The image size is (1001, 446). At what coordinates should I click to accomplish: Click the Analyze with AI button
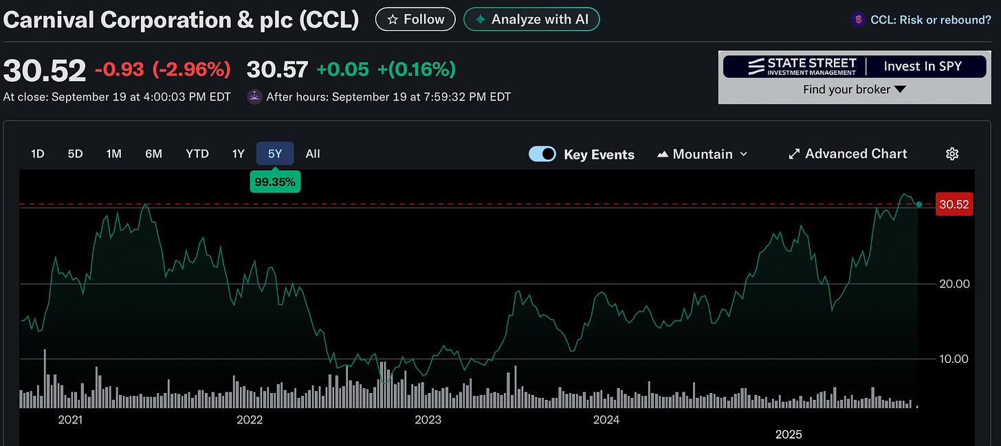click(x=531, y=19)
